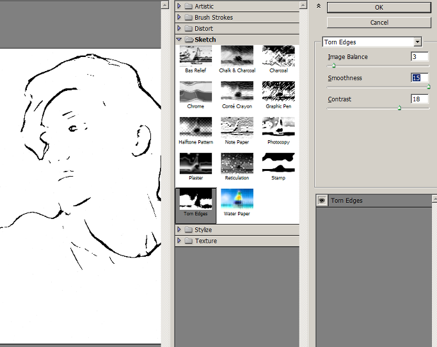Choose the Note Paper filter thumbnail
Screen dimensions: 437x347
237,127
